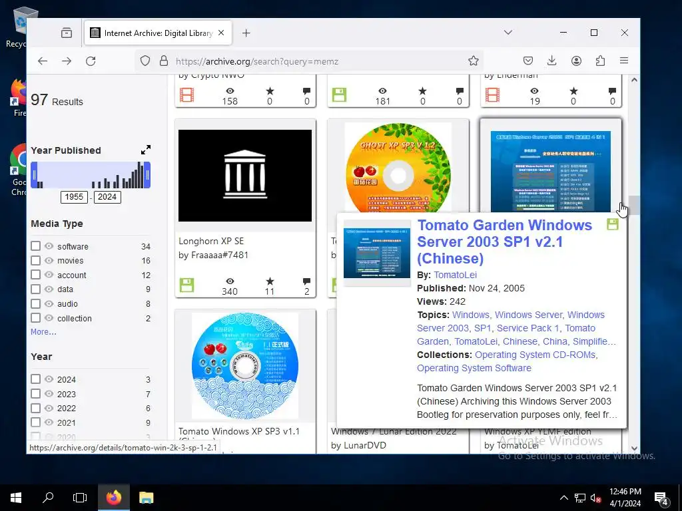The image size is (682, 511).
Task: Check the account media type box
Action: click(36, 275)
